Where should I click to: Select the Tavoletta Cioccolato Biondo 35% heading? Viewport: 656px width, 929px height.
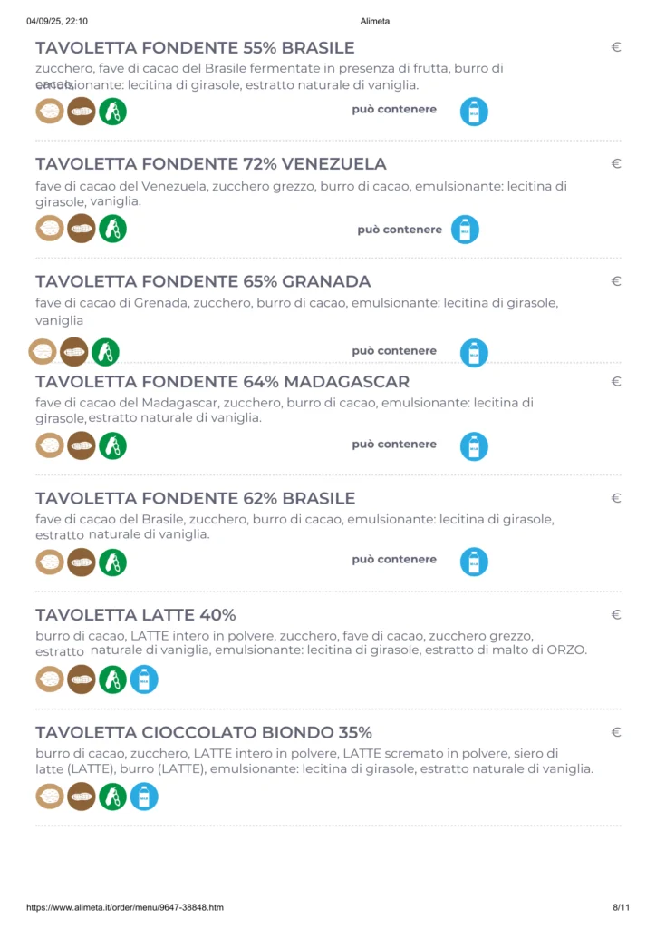(x=204, y=732)
